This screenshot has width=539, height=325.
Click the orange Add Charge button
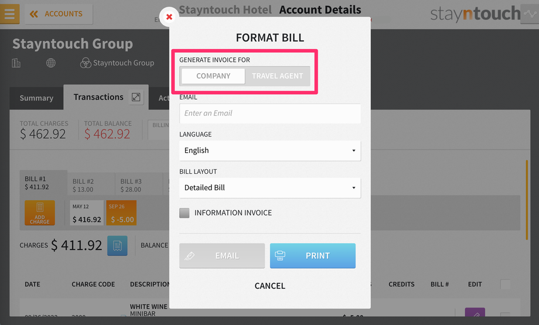tap(39, 213)
